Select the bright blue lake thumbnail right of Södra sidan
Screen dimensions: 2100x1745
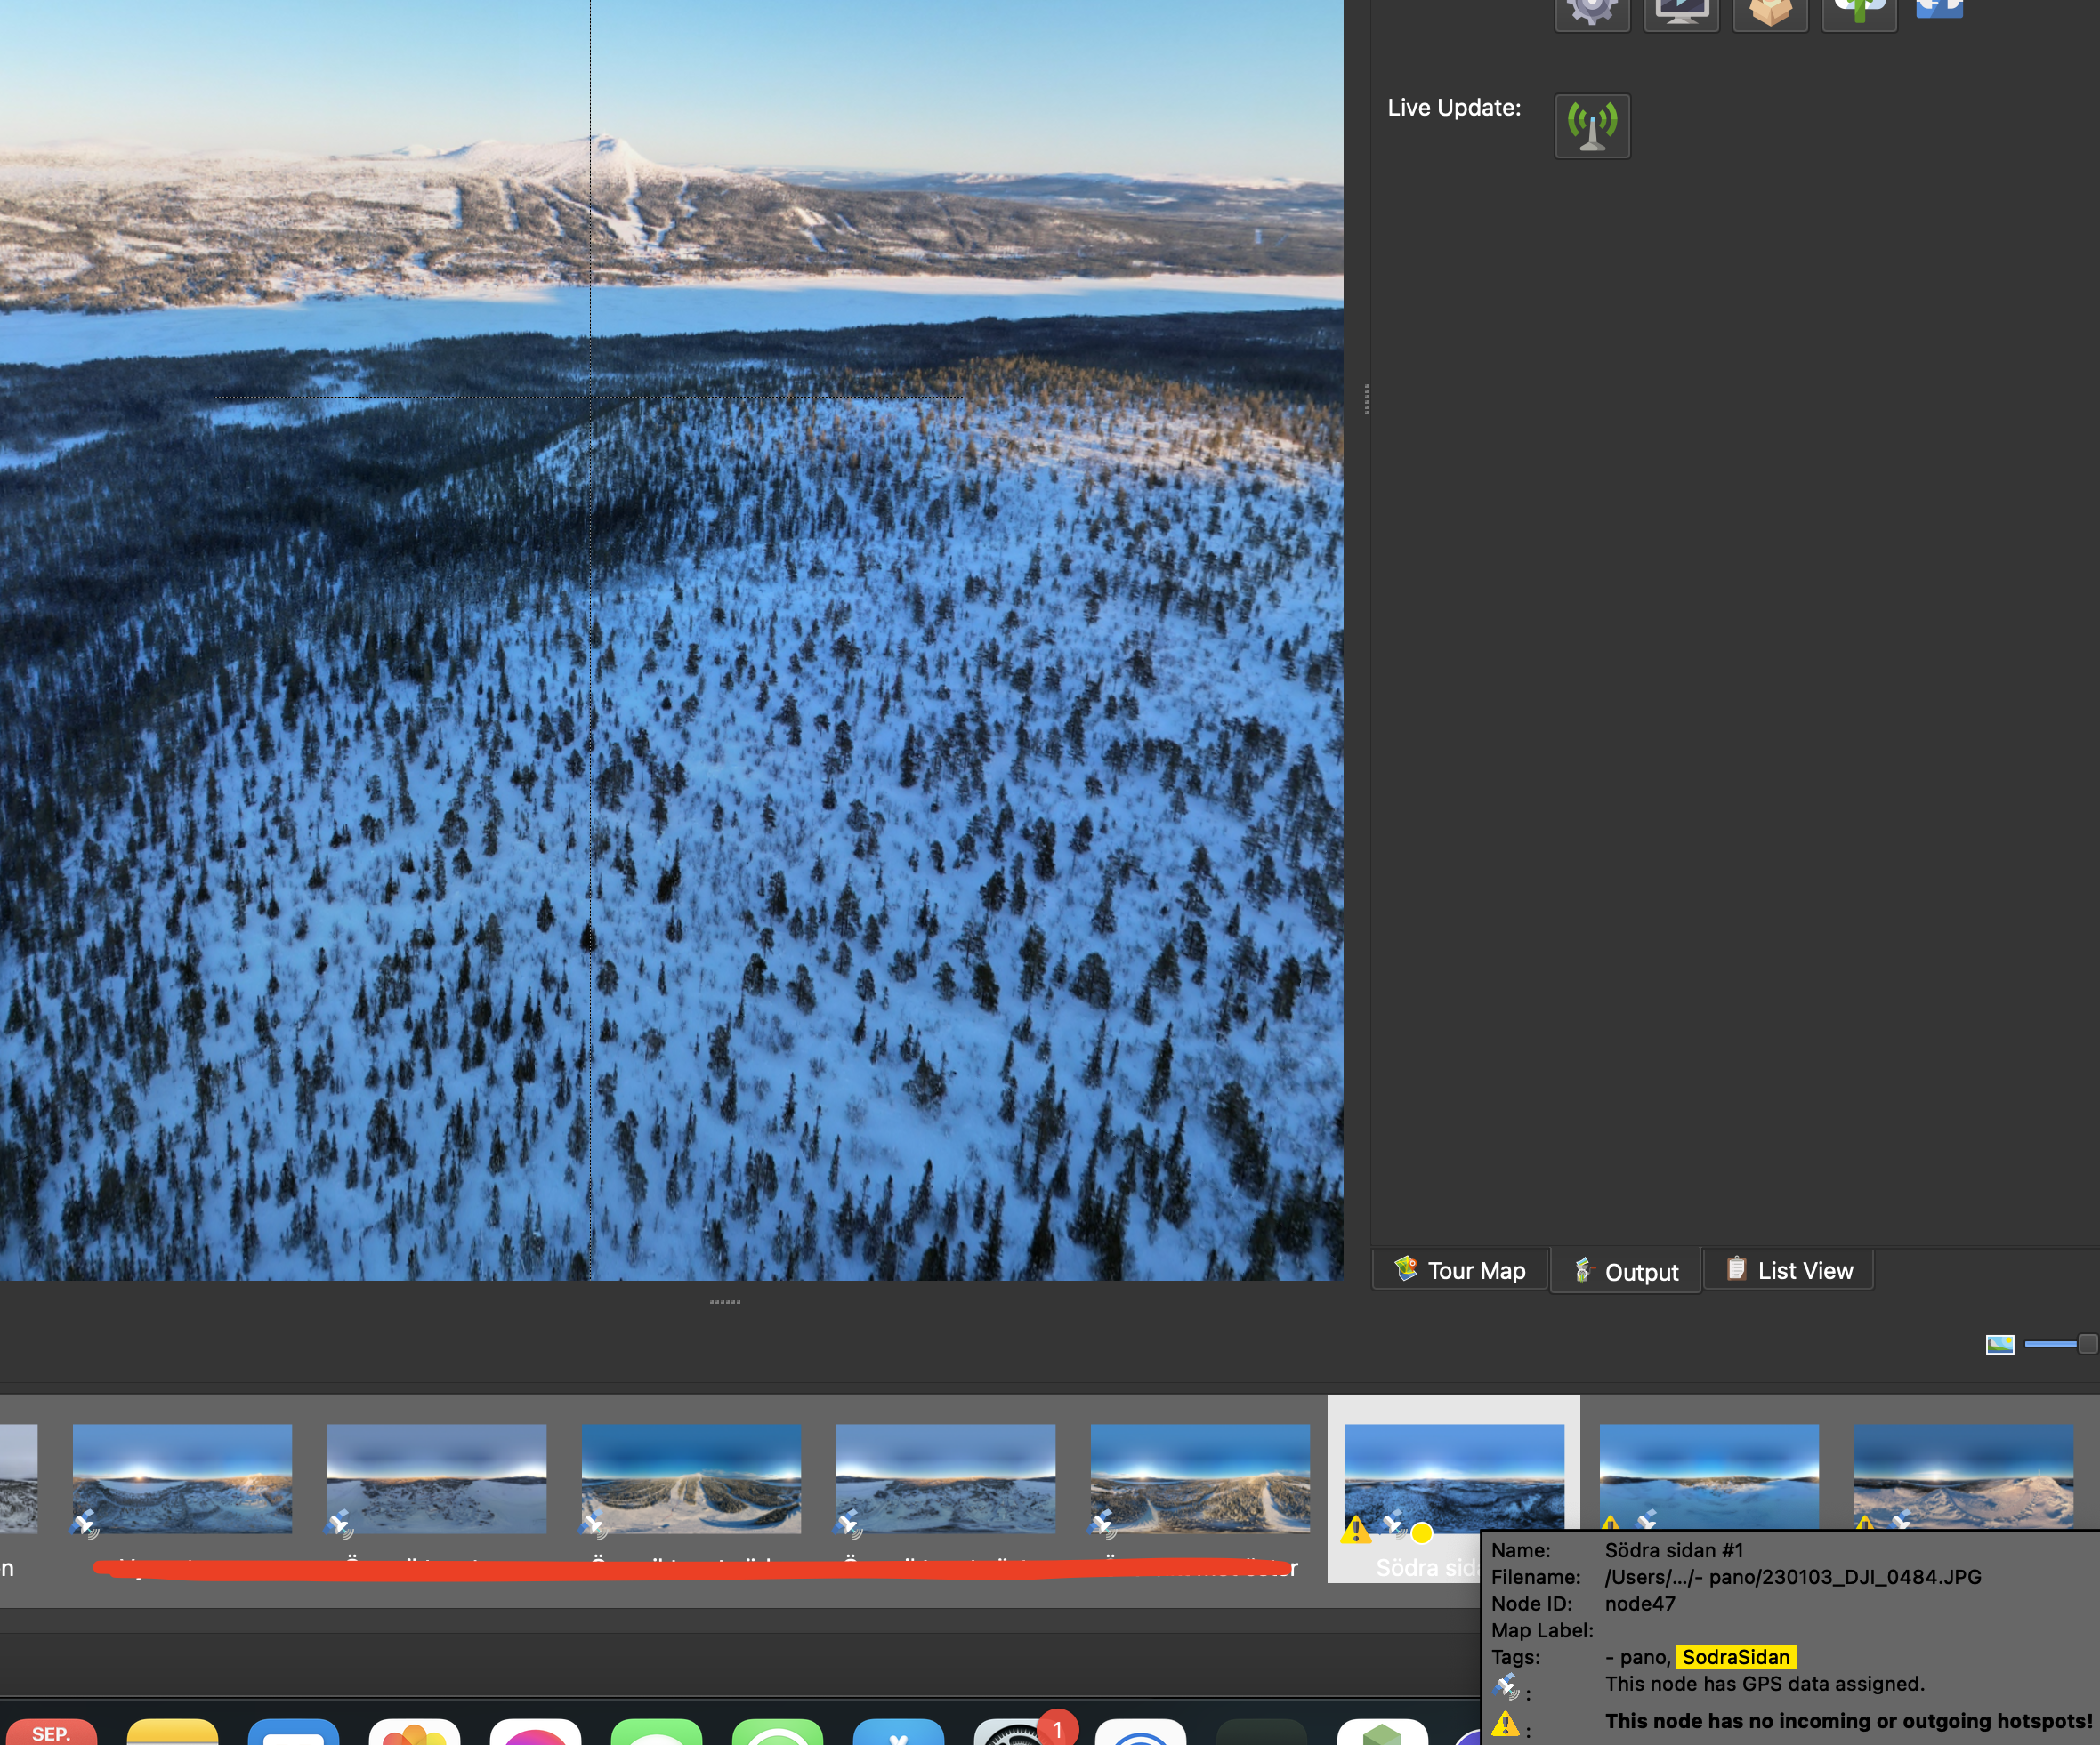click(x=1709, y=1478)
